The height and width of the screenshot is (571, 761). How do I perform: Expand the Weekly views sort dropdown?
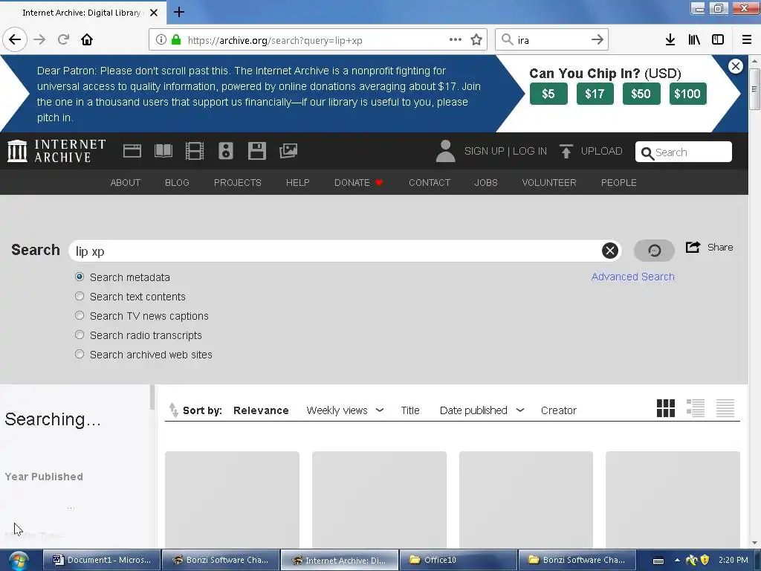coord(380,410)
